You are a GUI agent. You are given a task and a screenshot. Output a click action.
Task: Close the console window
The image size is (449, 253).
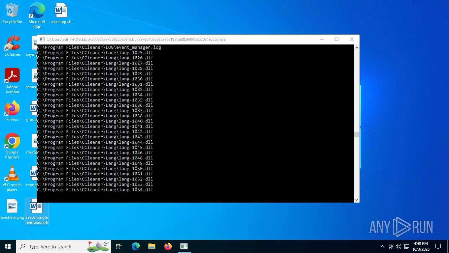352,39
